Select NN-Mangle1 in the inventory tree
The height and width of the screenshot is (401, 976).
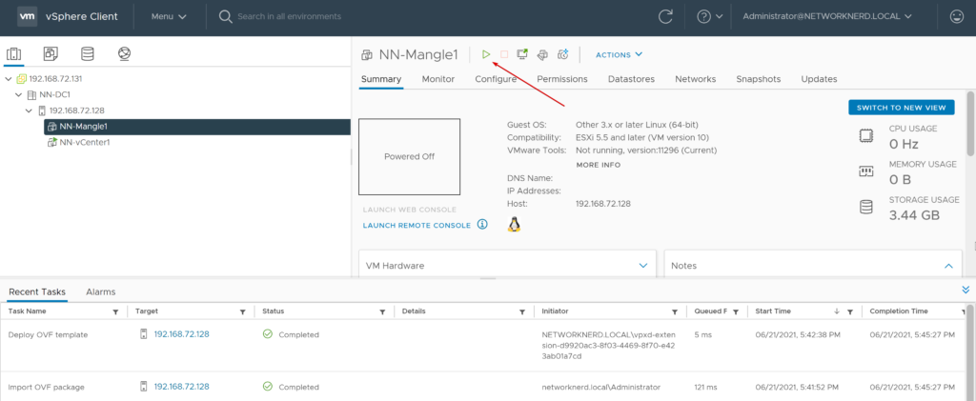[x=197, y=127]
